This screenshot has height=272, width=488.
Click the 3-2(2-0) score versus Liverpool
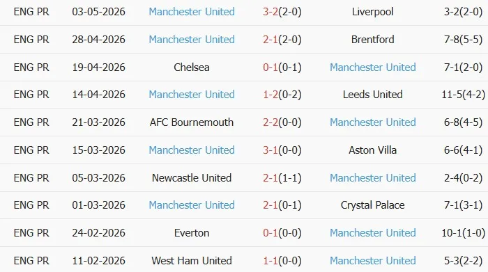(282, 12)
